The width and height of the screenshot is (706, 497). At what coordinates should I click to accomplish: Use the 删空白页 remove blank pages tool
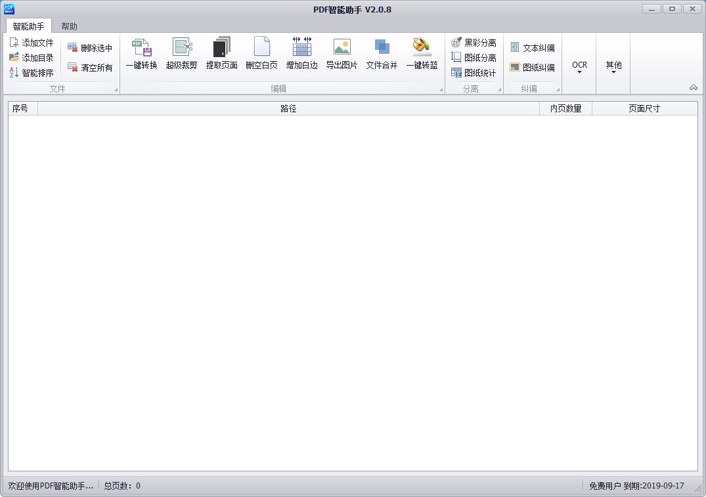pyautogui.click(x=262, y=54)
